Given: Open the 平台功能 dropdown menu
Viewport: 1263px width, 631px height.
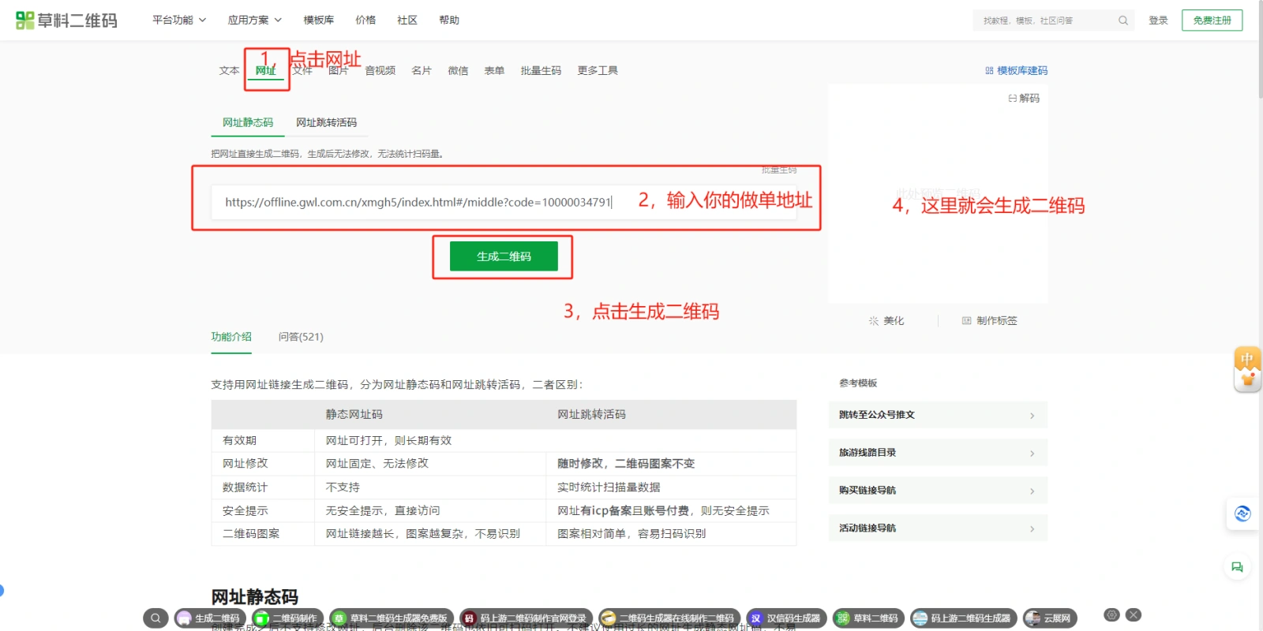Looking at the screenshot, I should tap(179, 20).
